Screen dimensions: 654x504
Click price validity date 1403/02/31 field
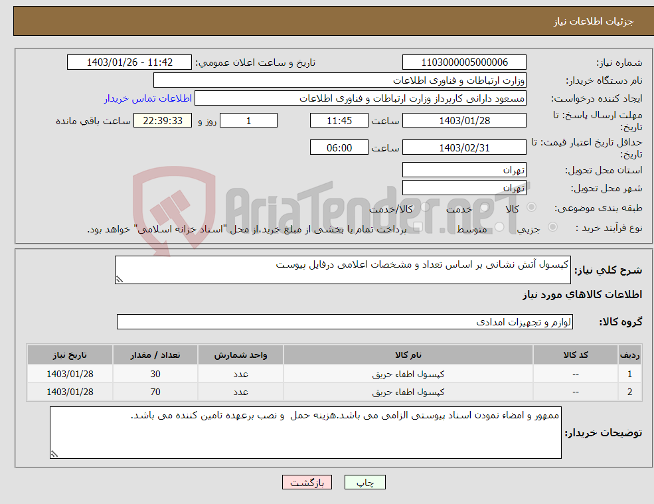(x=464, y=147)
